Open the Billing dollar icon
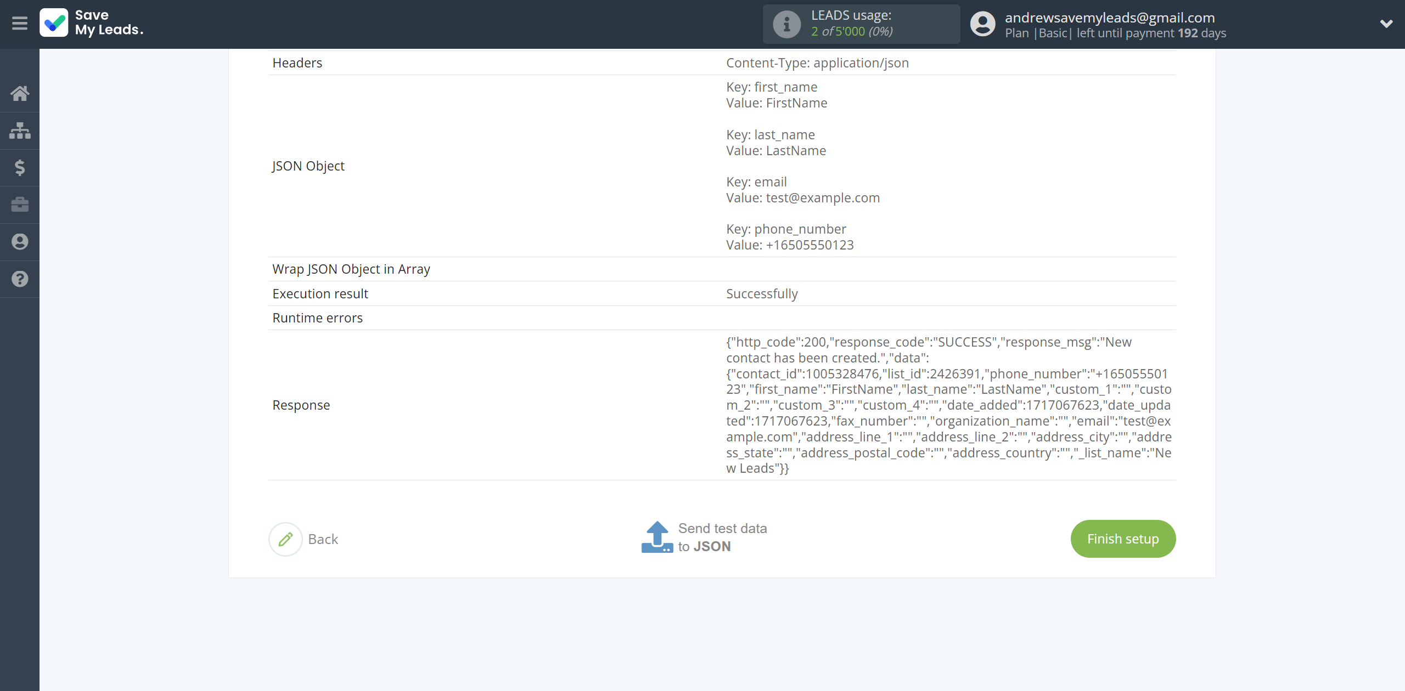 tap(20, 167)
